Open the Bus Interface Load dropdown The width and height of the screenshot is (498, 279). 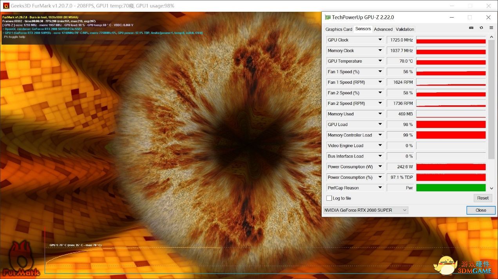coord(380,156)
